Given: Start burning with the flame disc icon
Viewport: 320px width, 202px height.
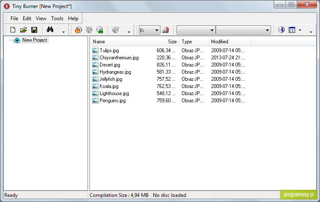Looking at the screenshot, I should click(x=78, y=30).
